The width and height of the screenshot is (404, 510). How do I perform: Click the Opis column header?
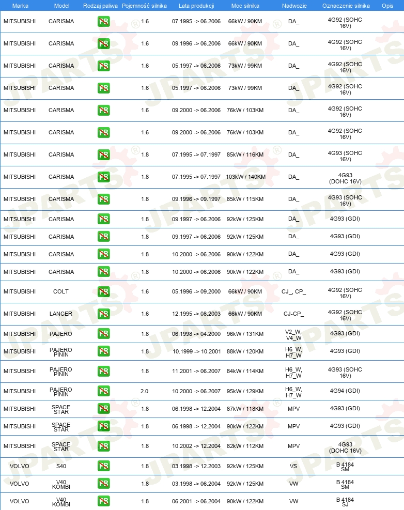387,6
